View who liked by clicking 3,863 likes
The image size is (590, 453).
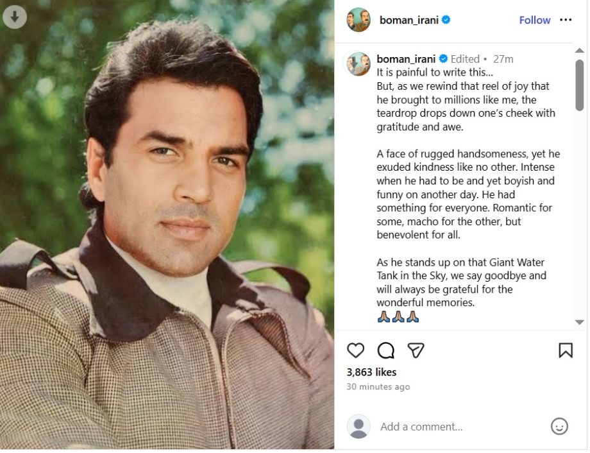click(x=372, y=372)
